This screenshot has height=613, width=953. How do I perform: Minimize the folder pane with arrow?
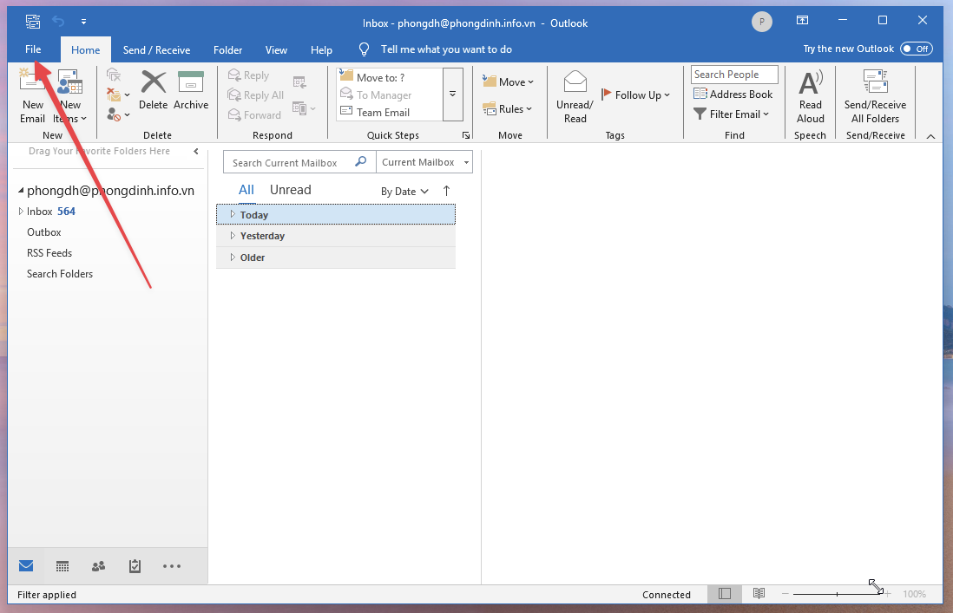195,151
